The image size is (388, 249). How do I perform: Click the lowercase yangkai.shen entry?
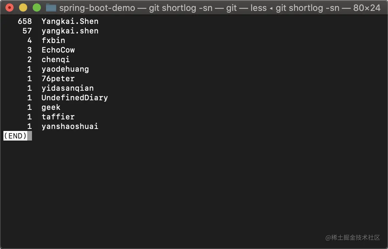70,31
